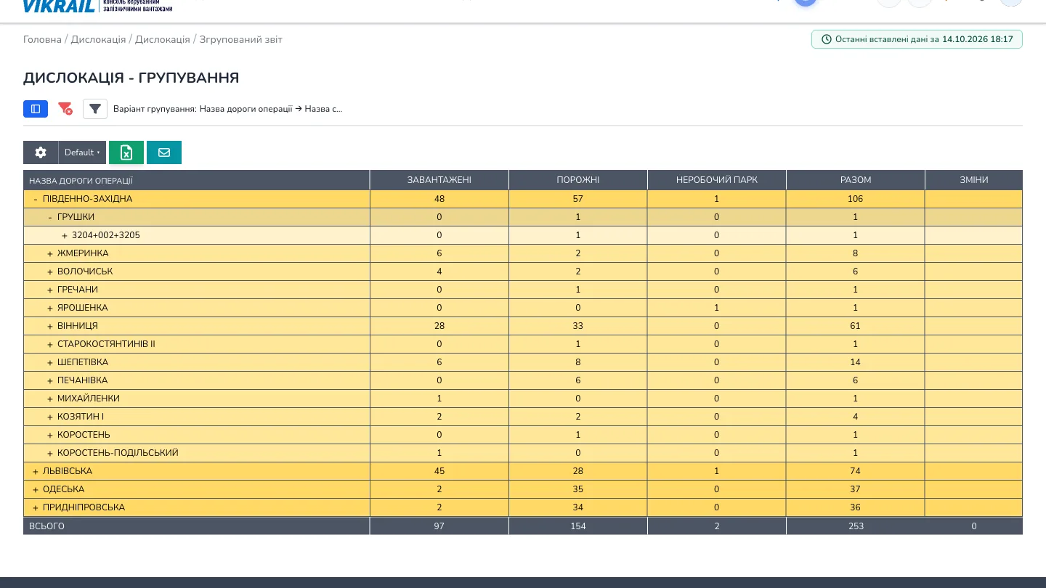
Task: Expand the ОДЕСЬКА road group
Action: pyautogui.click(x=36, y=489)
